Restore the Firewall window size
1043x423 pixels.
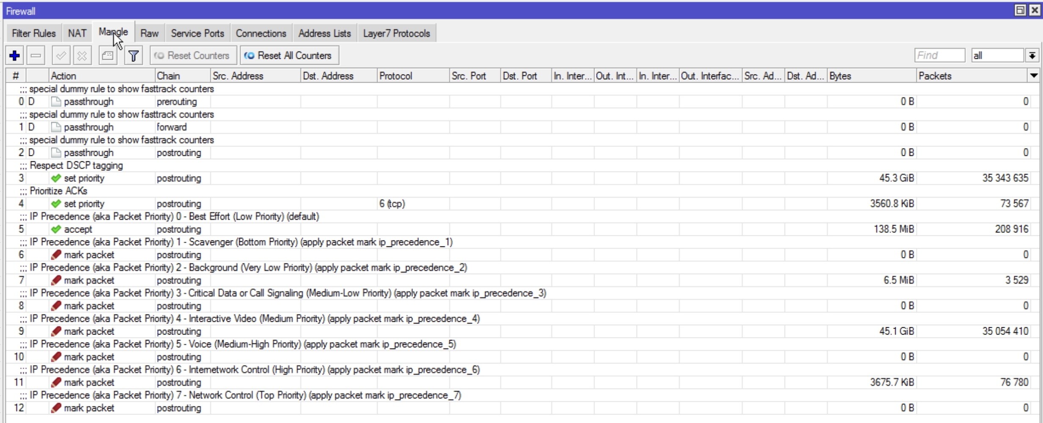click(1020, 10)
